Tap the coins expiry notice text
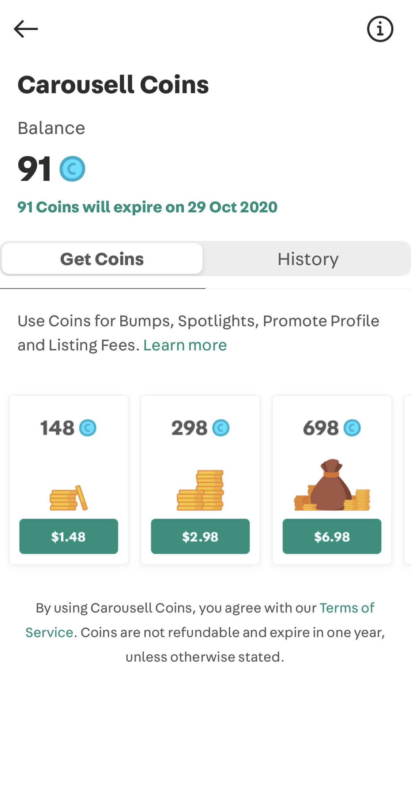Screen dimensions: 411x804 (147, 207)
